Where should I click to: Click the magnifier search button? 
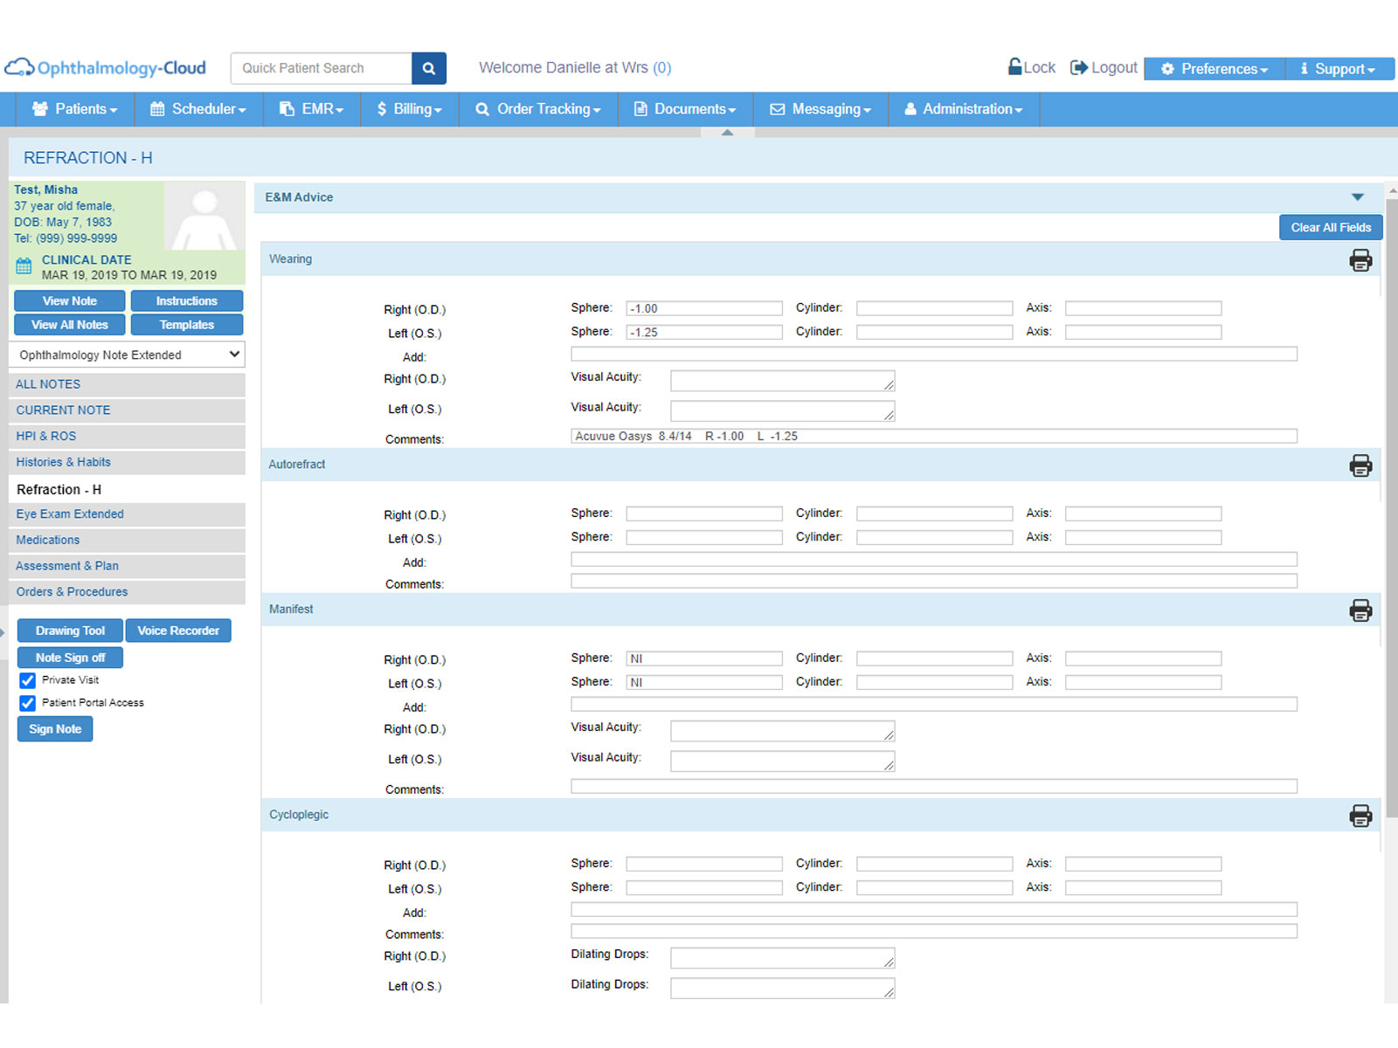tap(428, 68)
